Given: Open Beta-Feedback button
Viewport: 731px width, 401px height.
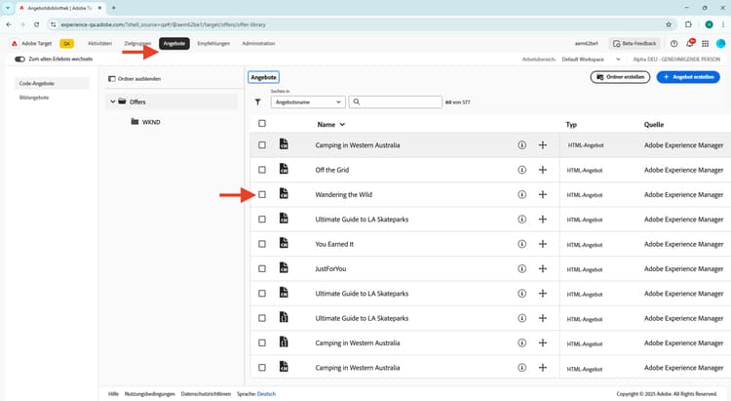Looking at the screenshot, I should point(635,43).
